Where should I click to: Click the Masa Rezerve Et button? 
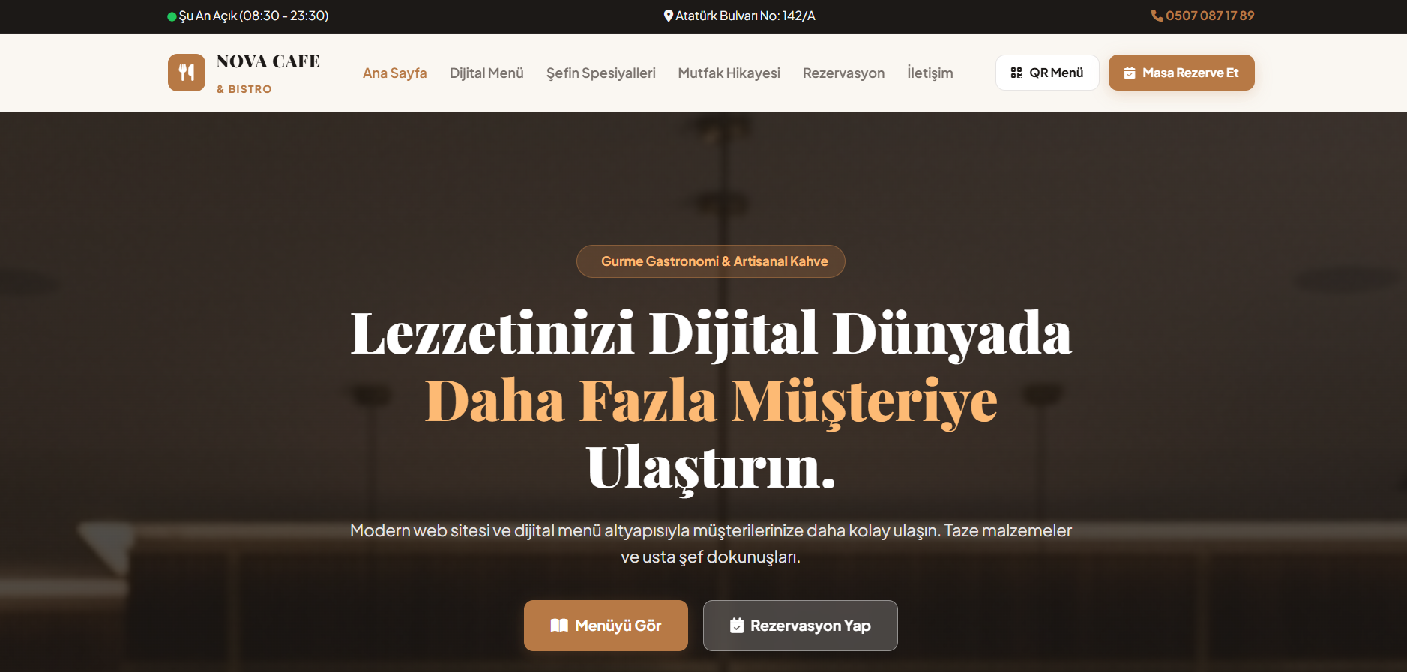click(1181, 73)
